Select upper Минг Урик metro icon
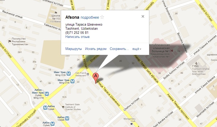This screenshot has width=217, height=127. pyautogui.click(x=69, y=74)
